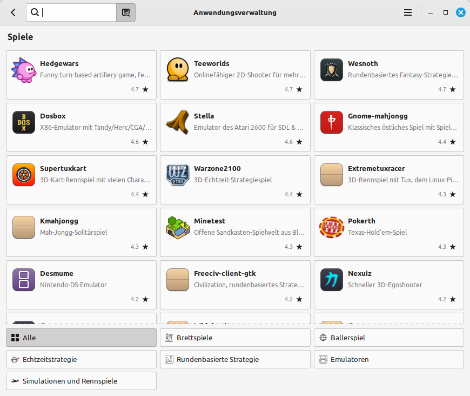Click the Hedgewars pink hedgehog icon
Image resolution: width=470 pixels, height=396 pixels.
click(x=23, y=70)
